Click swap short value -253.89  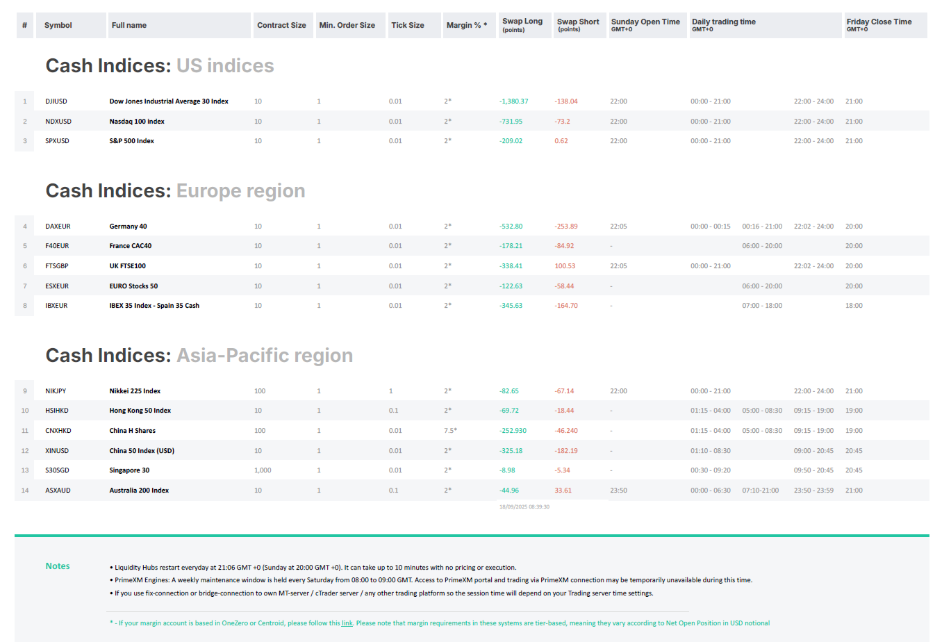click(x=566, y=227)
